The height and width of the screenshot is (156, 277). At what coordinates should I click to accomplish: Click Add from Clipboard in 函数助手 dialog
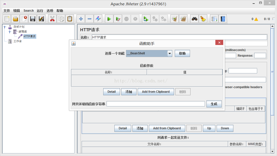point(156,92)
